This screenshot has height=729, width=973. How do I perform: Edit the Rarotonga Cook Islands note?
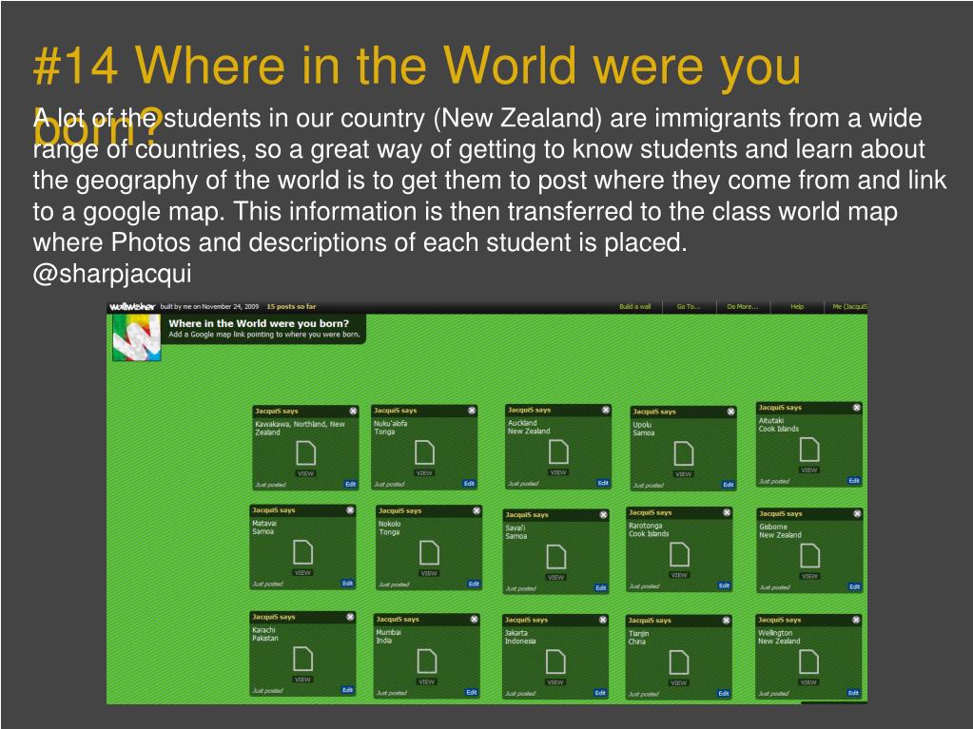pos(724,585)
